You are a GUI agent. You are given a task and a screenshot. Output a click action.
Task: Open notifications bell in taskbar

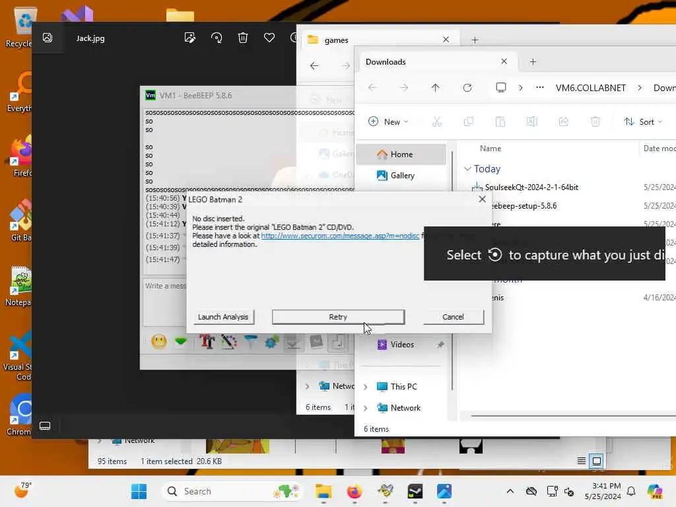(x=631, y=491)
